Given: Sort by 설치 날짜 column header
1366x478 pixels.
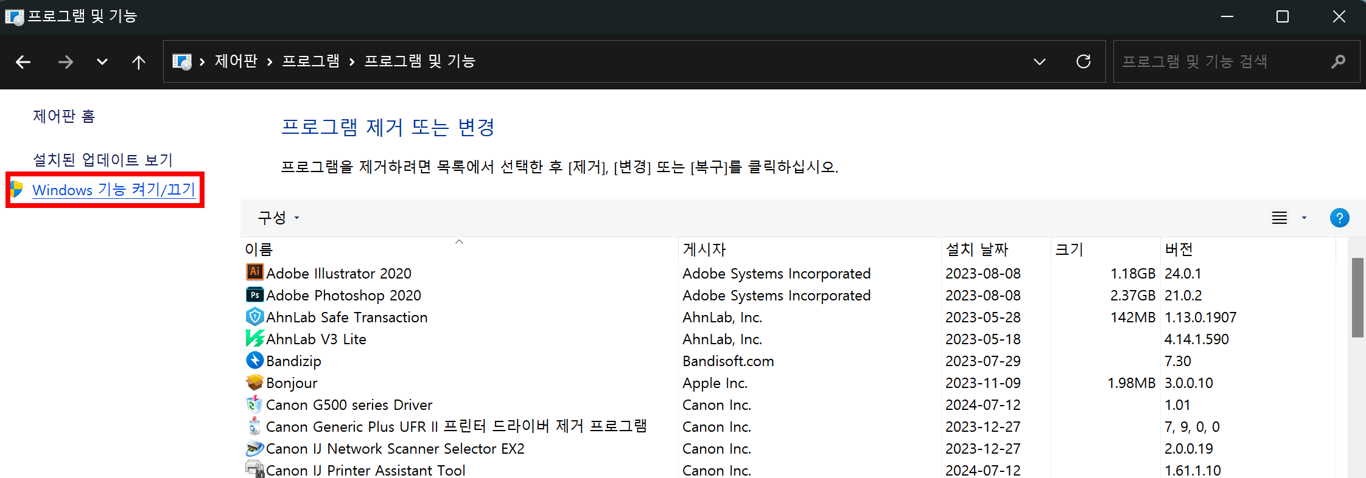Looking at the screenshot, I should (996, 249).
